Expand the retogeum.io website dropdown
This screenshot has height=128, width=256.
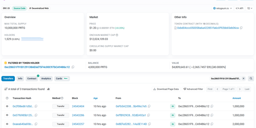pyautogui.click(x=223, y=8)
